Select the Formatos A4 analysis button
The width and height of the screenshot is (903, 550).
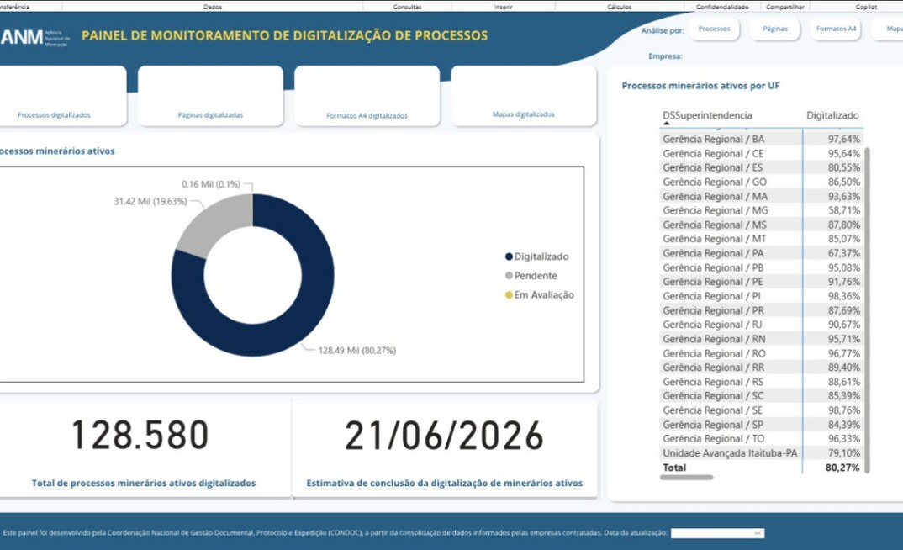[835, 28]
